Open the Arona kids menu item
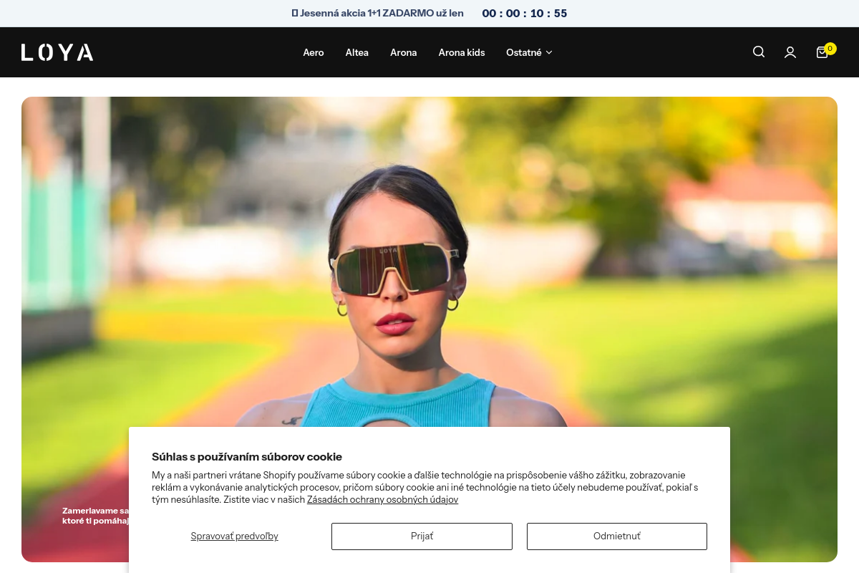Screen dimensions: 859x573 tap(462, 52)
